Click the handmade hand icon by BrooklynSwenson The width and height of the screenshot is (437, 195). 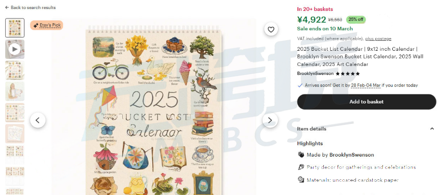[x=301, y=155]
